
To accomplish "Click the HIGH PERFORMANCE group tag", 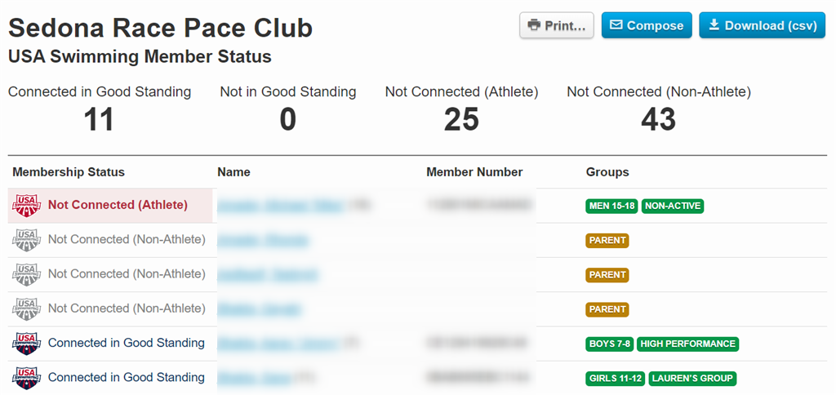I will (687, 344).
